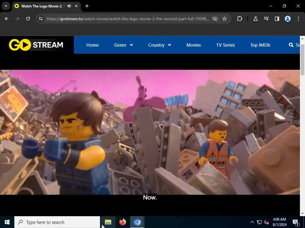This screenshot has width=305, height=228.
Task: Toggle the browser side panel icon
Action: (x=277, y=19)
